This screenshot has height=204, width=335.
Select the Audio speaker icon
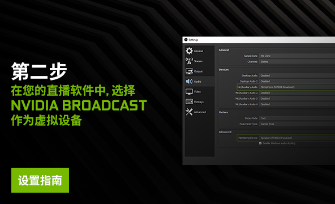pos(189,81)
